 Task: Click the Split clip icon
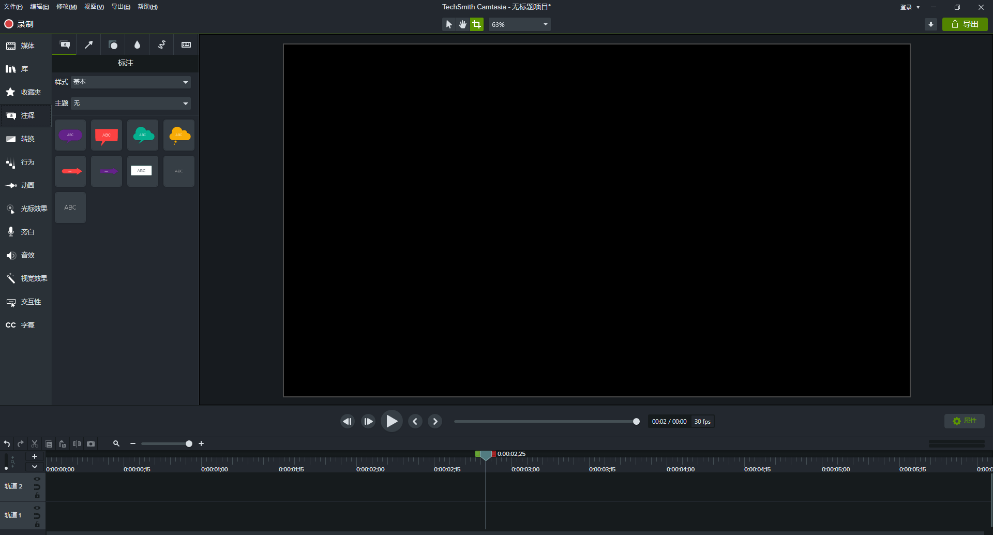(x=77, y=444)
